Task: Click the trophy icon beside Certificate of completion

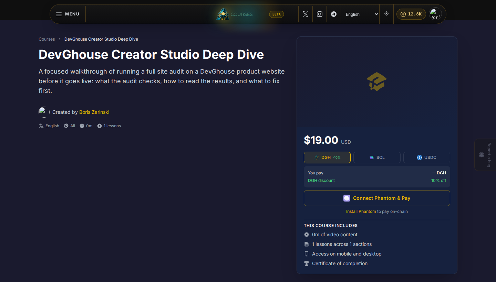Action: pyautogui.click(x=307, y=263)
